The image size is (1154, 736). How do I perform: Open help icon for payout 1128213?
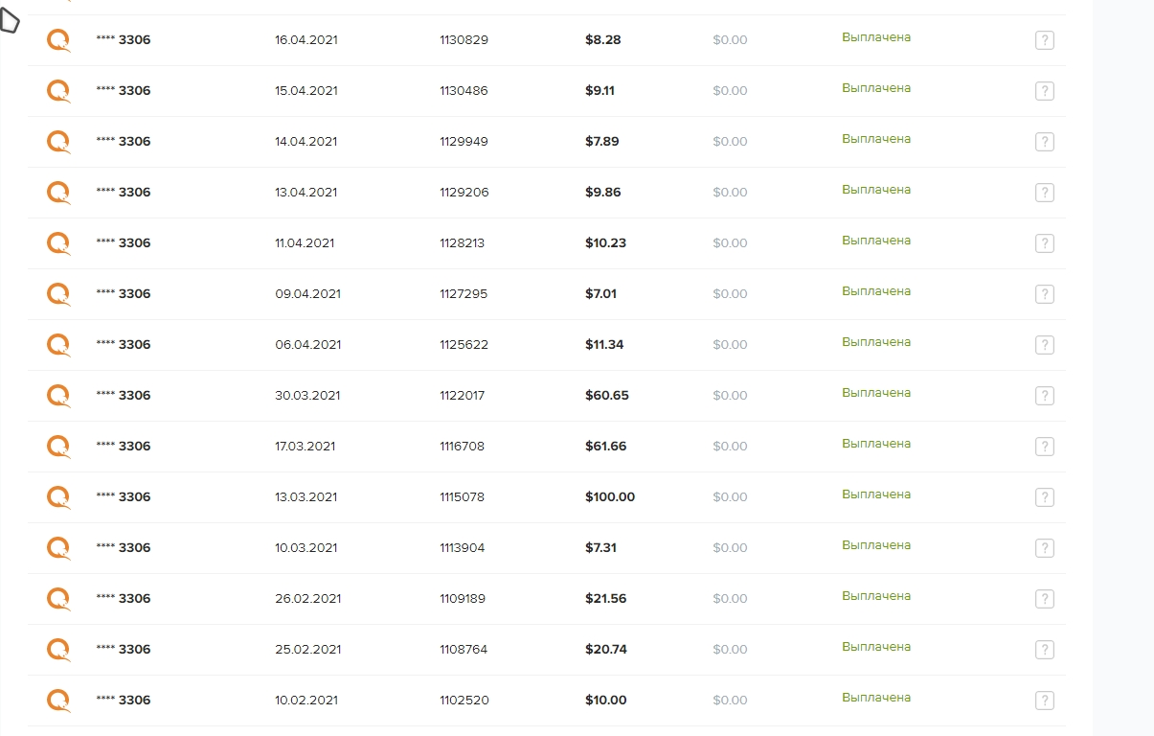point(1045,243)
